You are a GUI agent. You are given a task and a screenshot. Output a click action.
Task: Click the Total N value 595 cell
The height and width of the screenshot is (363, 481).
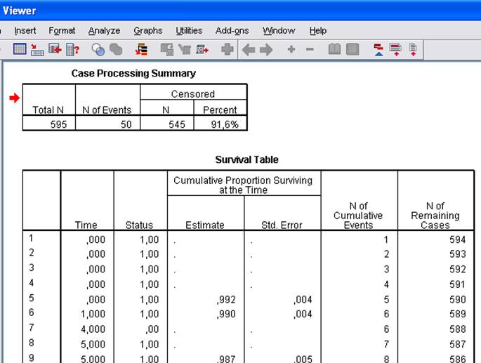48,124
